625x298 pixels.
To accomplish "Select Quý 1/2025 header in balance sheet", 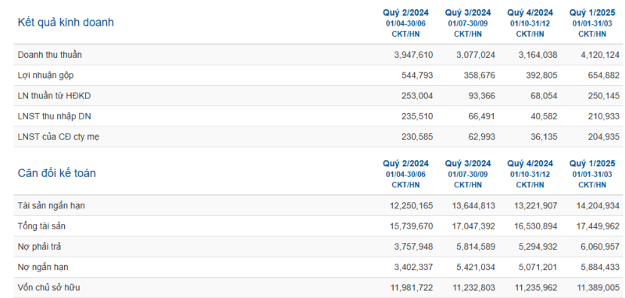I will coord(592,164).
